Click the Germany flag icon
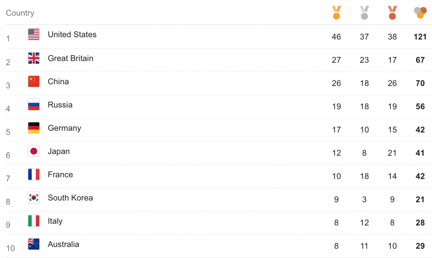This screenshot has width=432, height=258. (x=34, y=128)
